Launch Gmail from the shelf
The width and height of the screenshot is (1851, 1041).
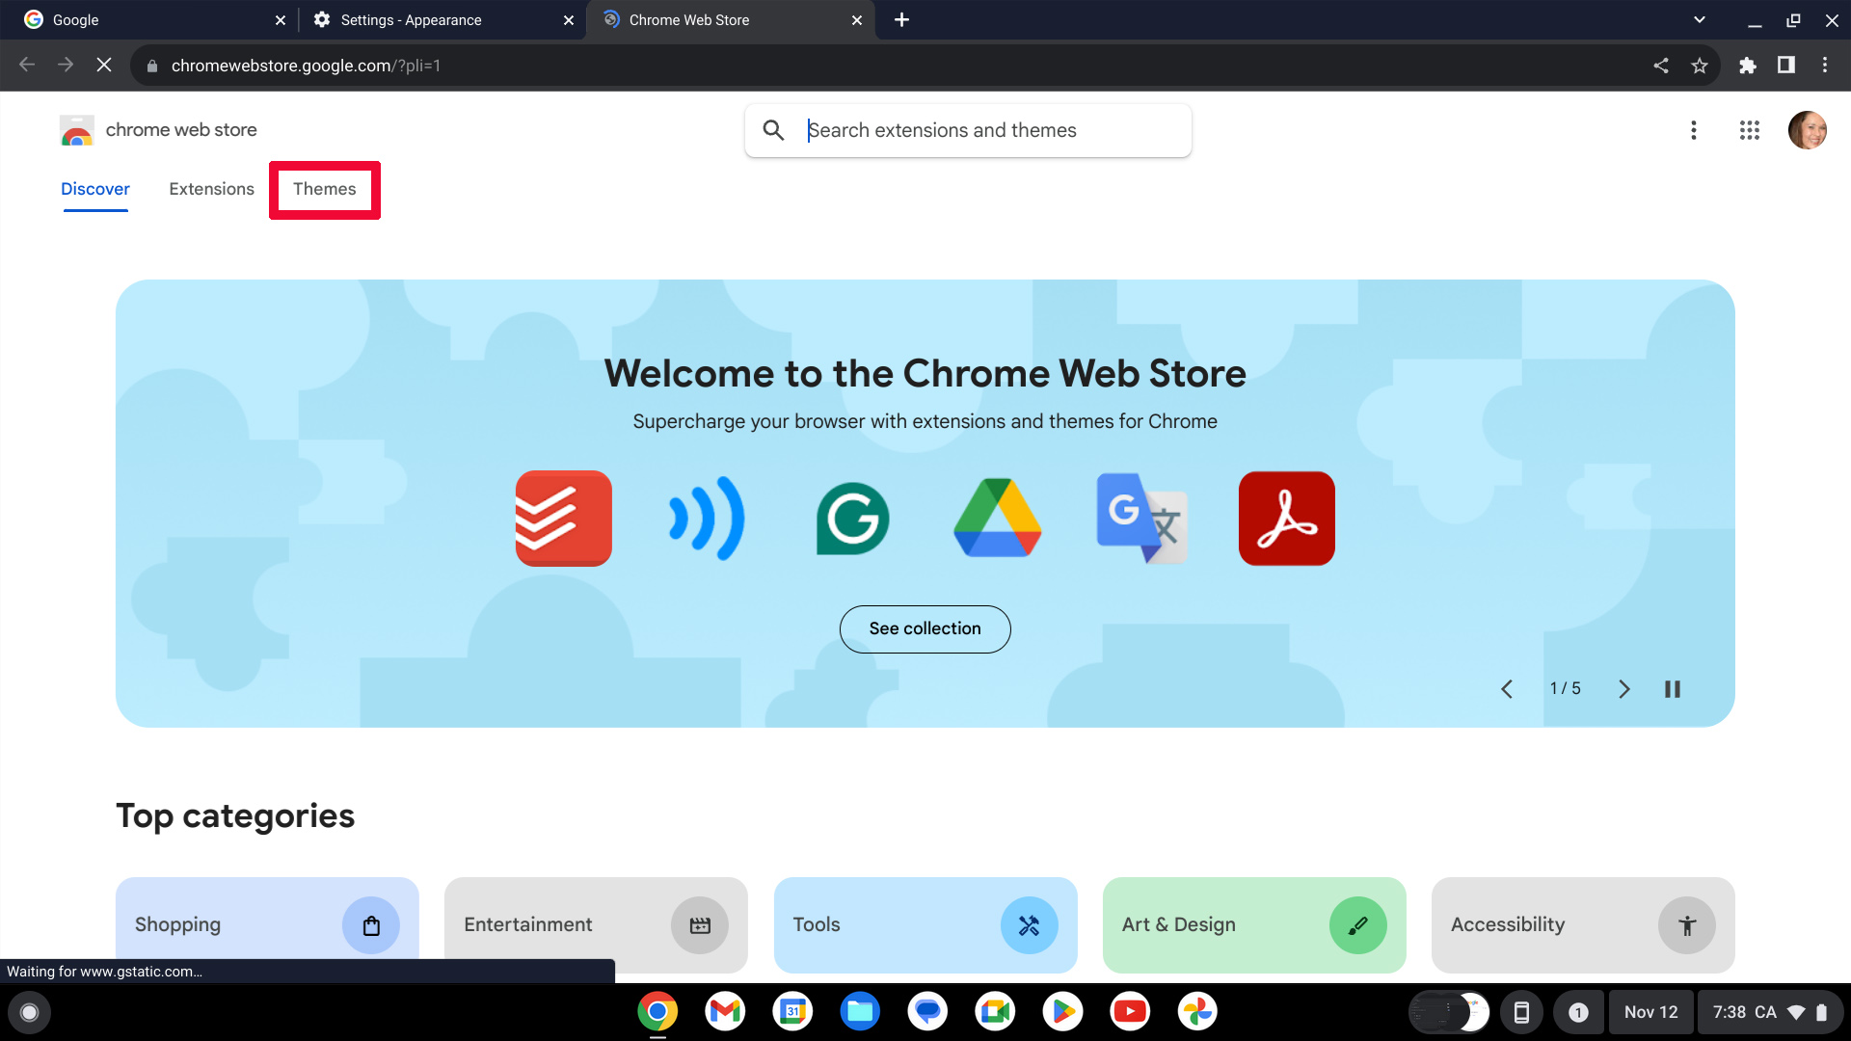click(725, 1012)
